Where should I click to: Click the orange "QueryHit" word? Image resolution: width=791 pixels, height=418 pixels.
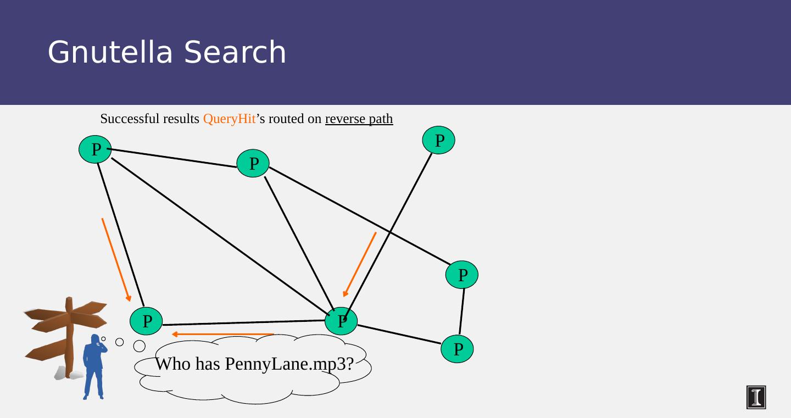pos(229,119)
